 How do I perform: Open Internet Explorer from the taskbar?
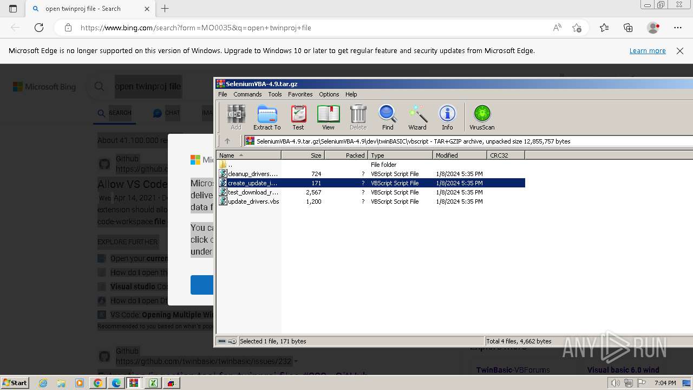[x=43, y=383]
